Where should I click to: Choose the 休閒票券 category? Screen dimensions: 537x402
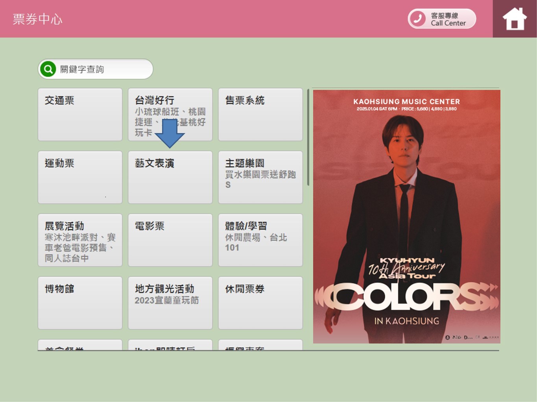(x=260, y=303)
